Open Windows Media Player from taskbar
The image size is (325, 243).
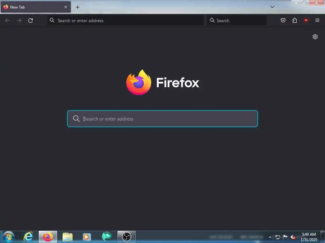pos(87,237)
